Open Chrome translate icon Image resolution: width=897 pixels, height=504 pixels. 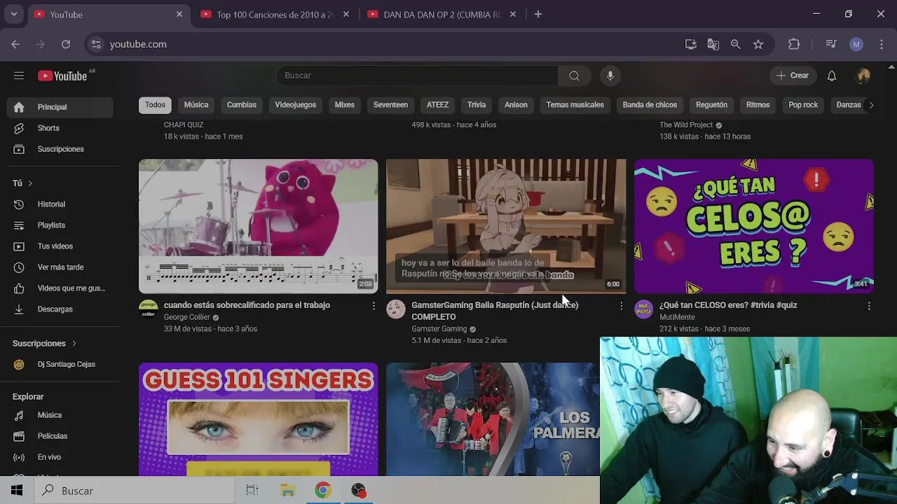point(713,44)
